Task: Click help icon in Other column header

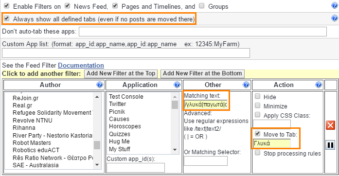Action: coord(246,85)
